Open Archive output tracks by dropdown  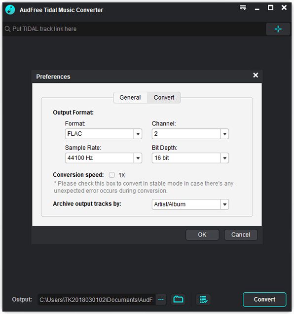190,204
